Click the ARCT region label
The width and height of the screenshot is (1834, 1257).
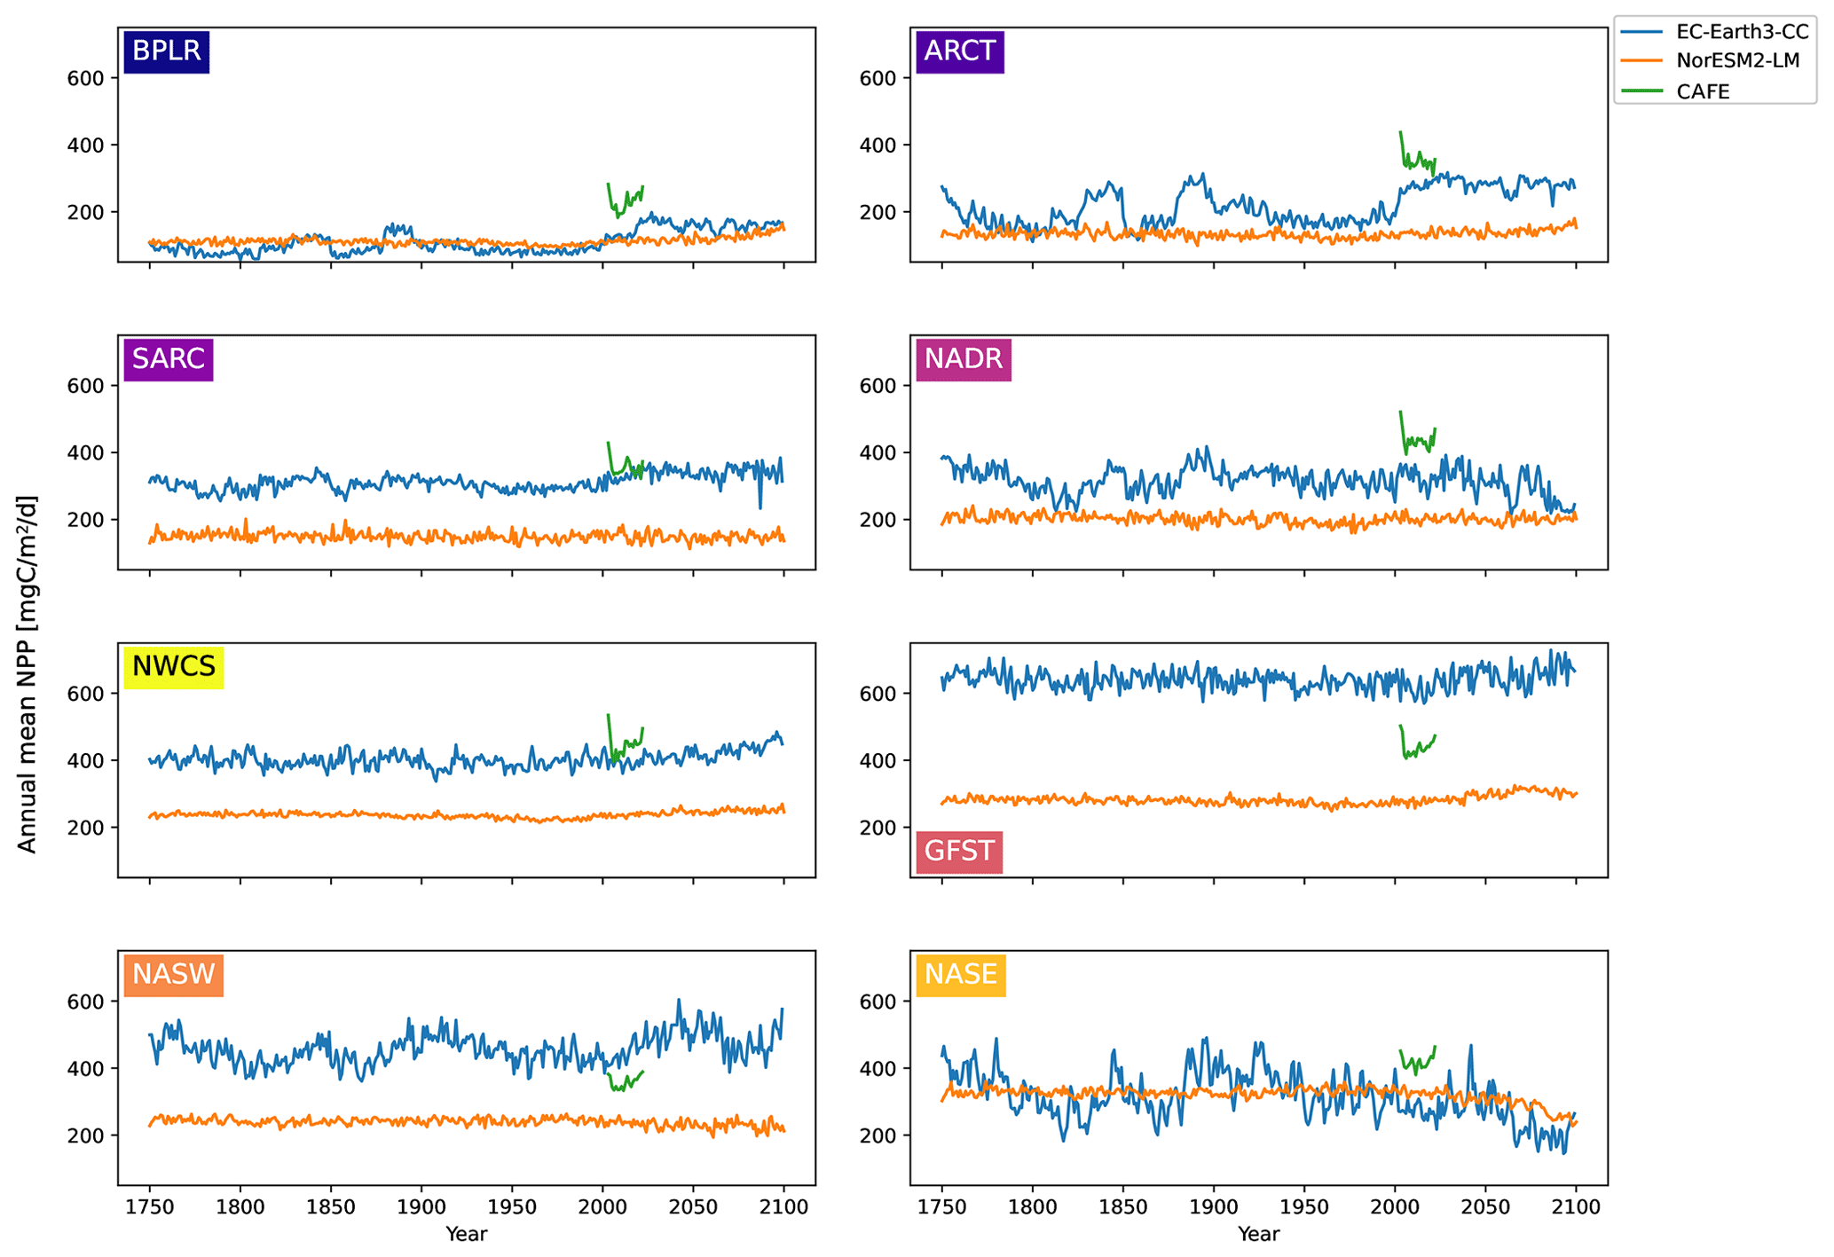[959, 51]
